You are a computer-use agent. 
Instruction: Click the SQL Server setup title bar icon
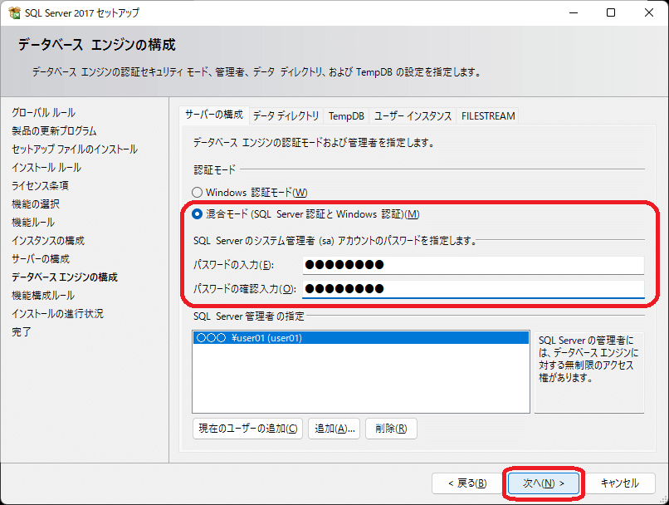13,12
